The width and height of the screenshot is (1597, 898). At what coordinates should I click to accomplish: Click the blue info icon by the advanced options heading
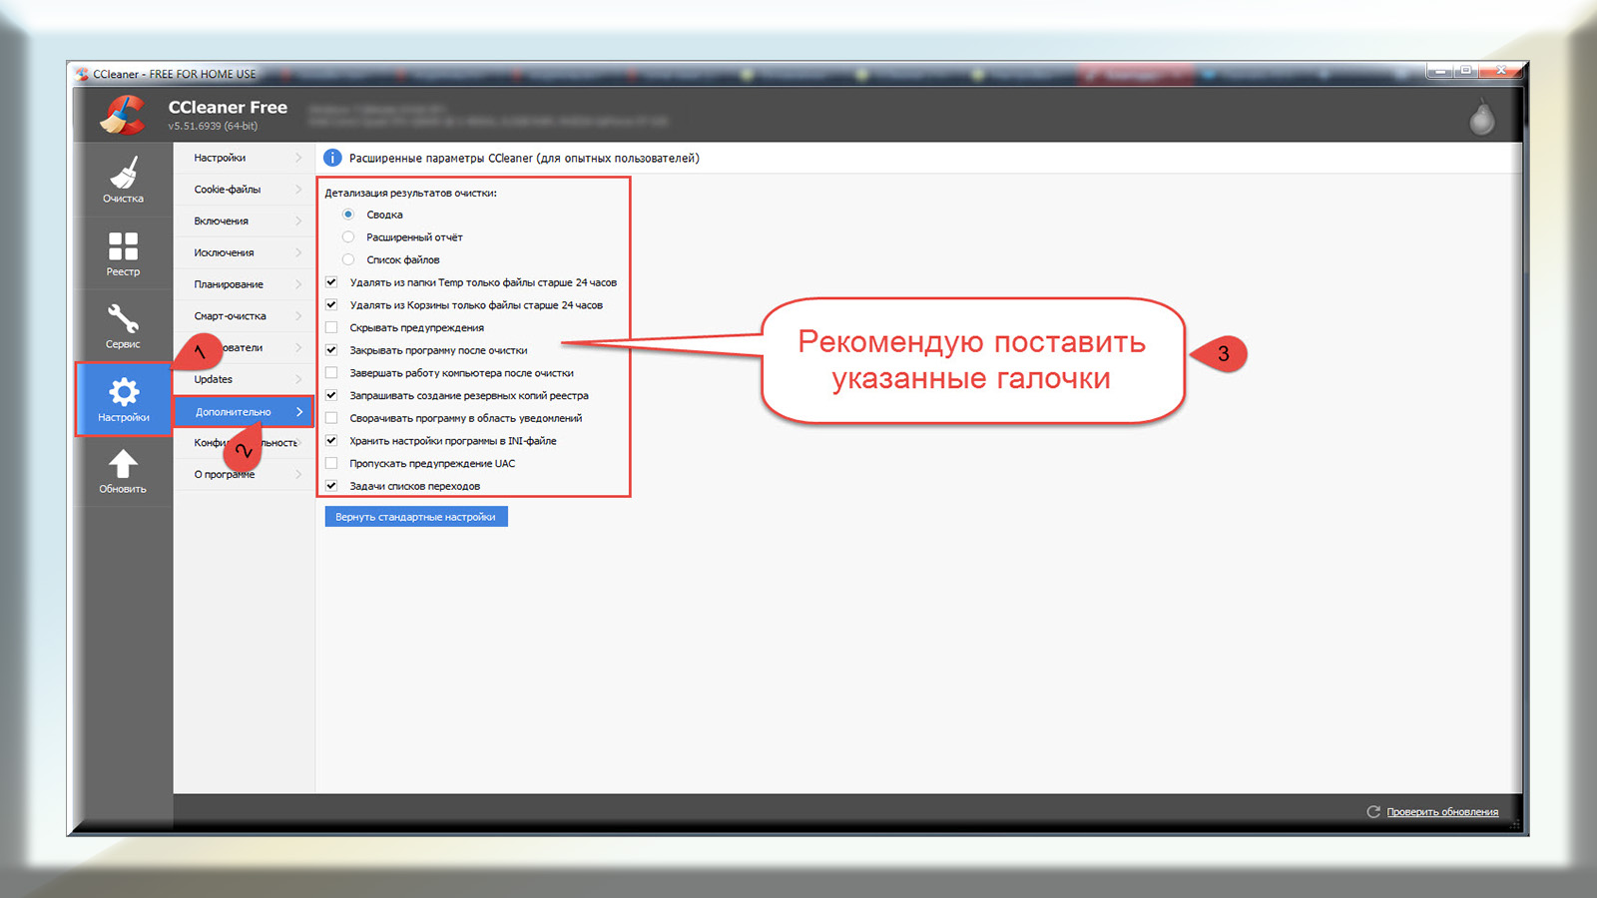[x=332, y=158]
